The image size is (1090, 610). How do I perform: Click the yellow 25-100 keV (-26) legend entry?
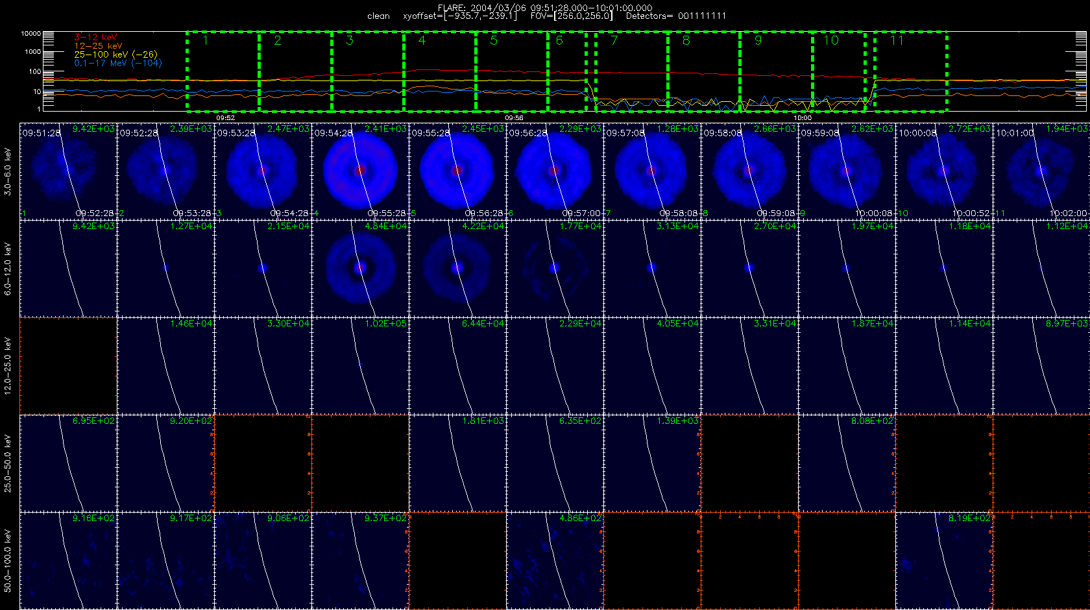tap(115, 55)
